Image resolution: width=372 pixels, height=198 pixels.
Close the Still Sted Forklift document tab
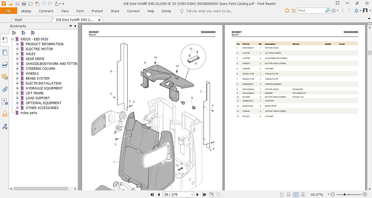99,20
